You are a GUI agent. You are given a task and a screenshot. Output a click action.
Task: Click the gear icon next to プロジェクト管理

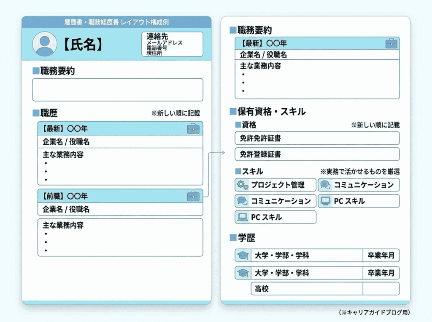pyautogui.click(x=242, y=185)
